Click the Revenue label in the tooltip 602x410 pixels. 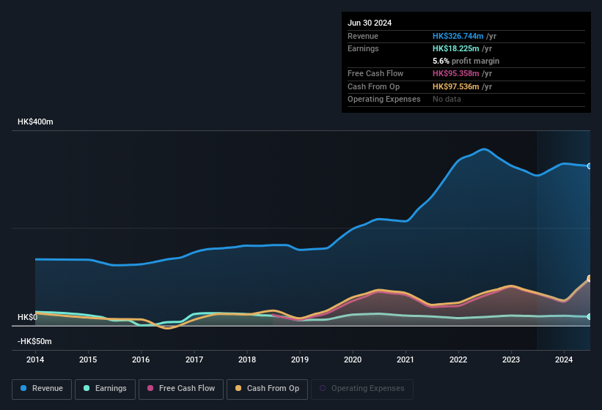pyautogui.click(x=363, y=36)
